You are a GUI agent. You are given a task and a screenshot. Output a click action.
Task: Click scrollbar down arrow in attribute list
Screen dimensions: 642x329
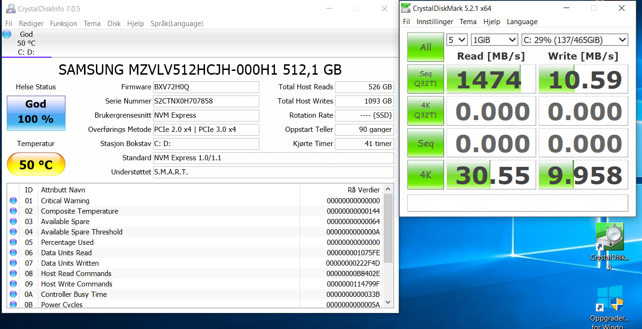pos(388,302)
